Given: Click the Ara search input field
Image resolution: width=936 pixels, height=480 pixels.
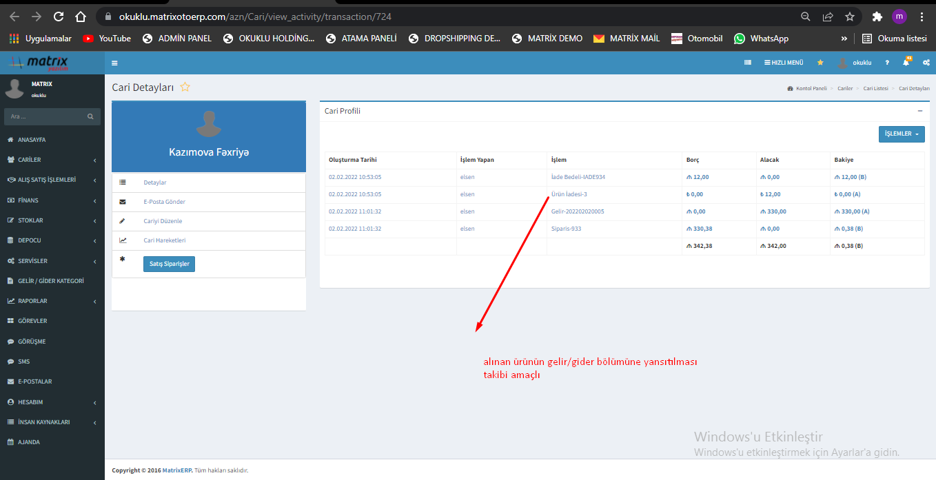Looking at the screenshot, I should (x=45, y=117).
